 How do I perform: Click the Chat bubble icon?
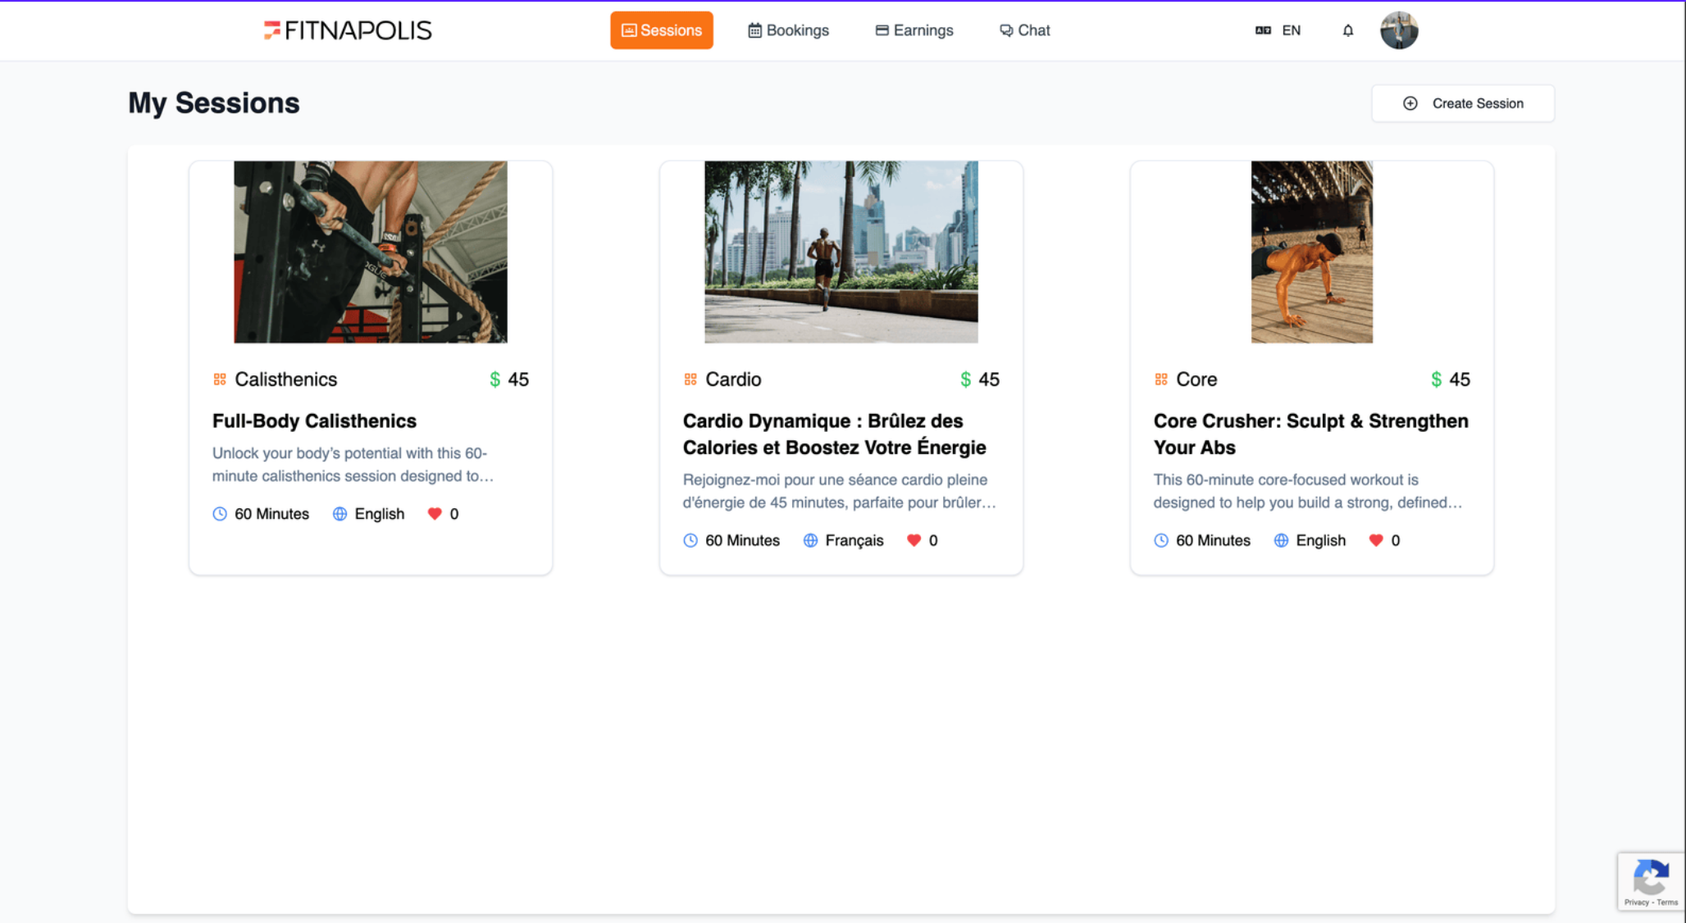pyautogui.click(x=1005, y=30)
